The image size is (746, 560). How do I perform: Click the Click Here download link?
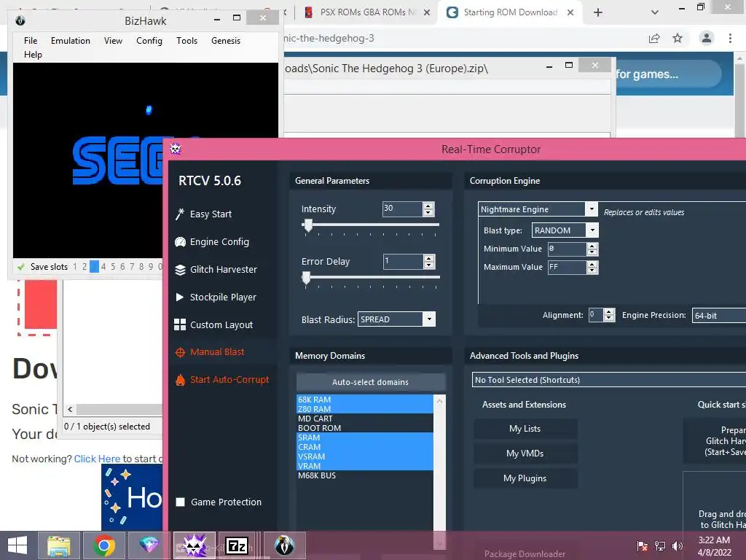97,459
